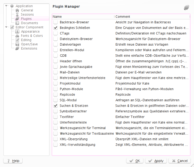Viewport: 194px width, 167px height.
Task: Select the Python-Module plugin row
Action: coord(121,89)
